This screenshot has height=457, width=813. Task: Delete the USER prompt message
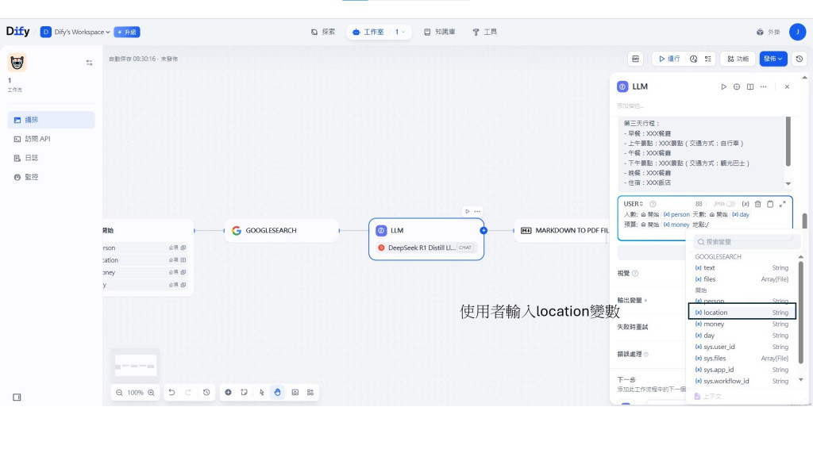(x=758, y=204)
